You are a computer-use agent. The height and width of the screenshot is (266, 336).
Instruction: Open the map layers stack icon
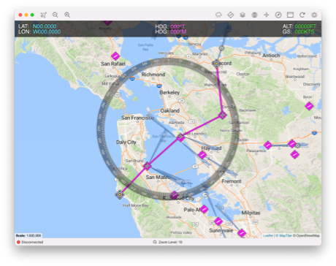click(x=243, y=15)
